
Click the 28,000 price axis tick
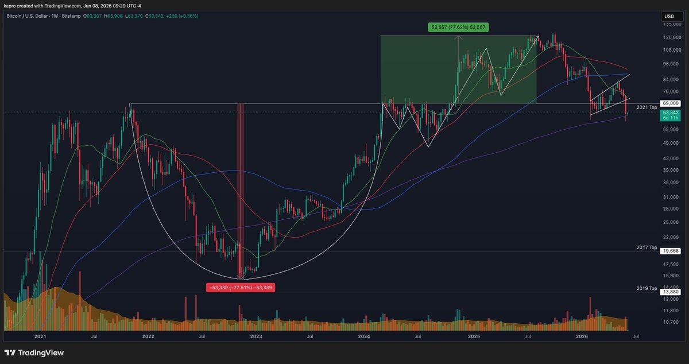[x=671, y=209]
